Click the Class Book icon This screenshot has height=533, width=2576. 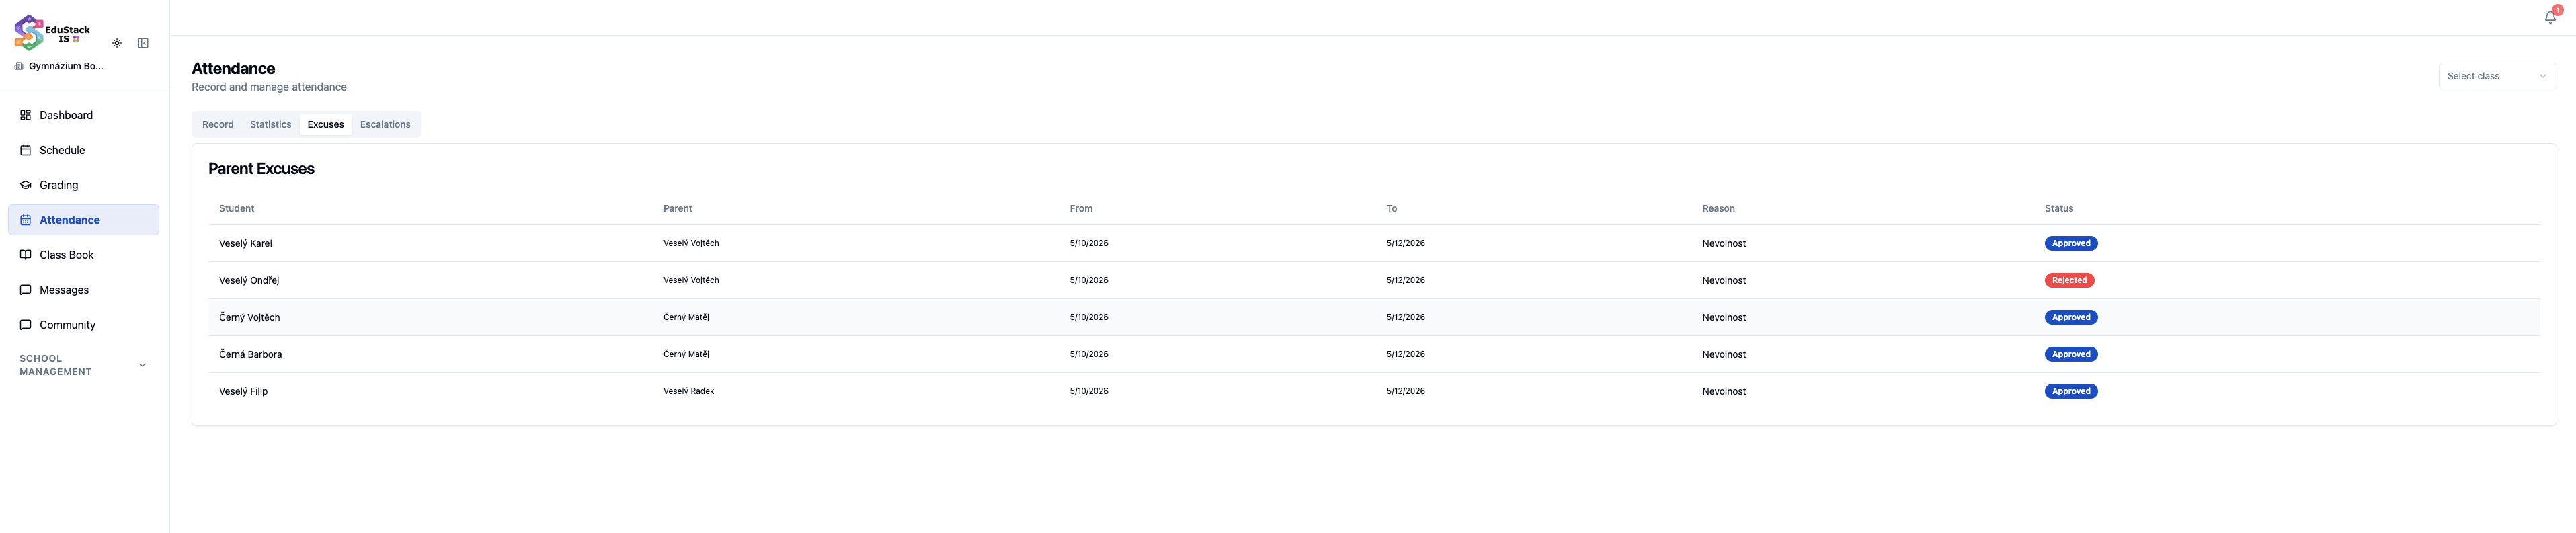click(26, 255)
